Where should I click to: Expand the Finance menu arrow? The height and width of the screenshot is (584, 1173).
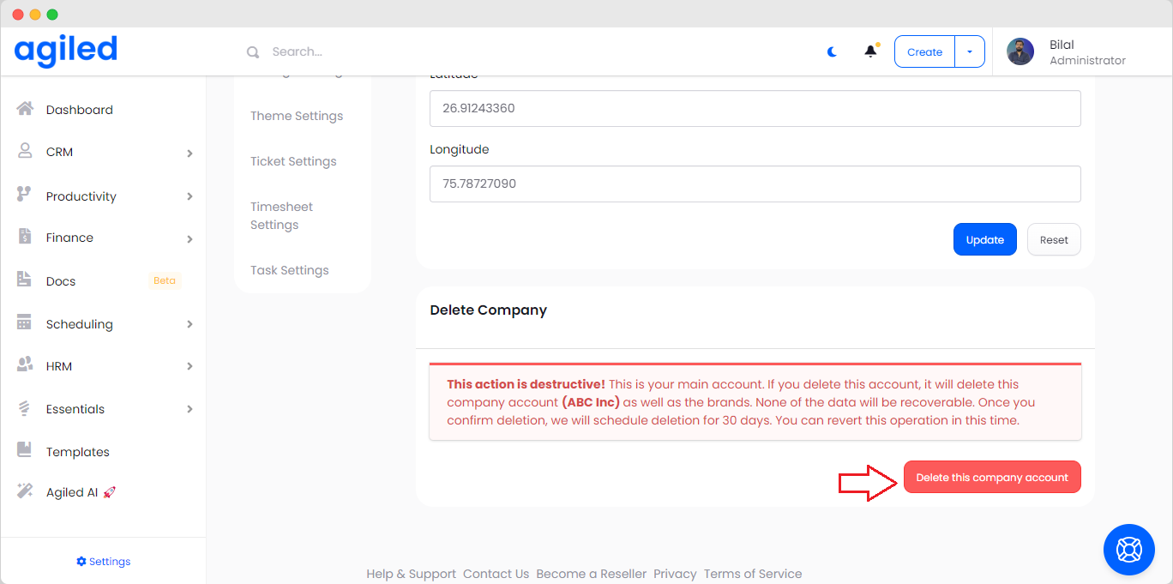(x=189, y=238)
